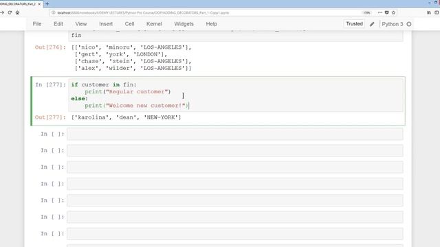Go forward with the browser arrow icon

coord(2,12)
